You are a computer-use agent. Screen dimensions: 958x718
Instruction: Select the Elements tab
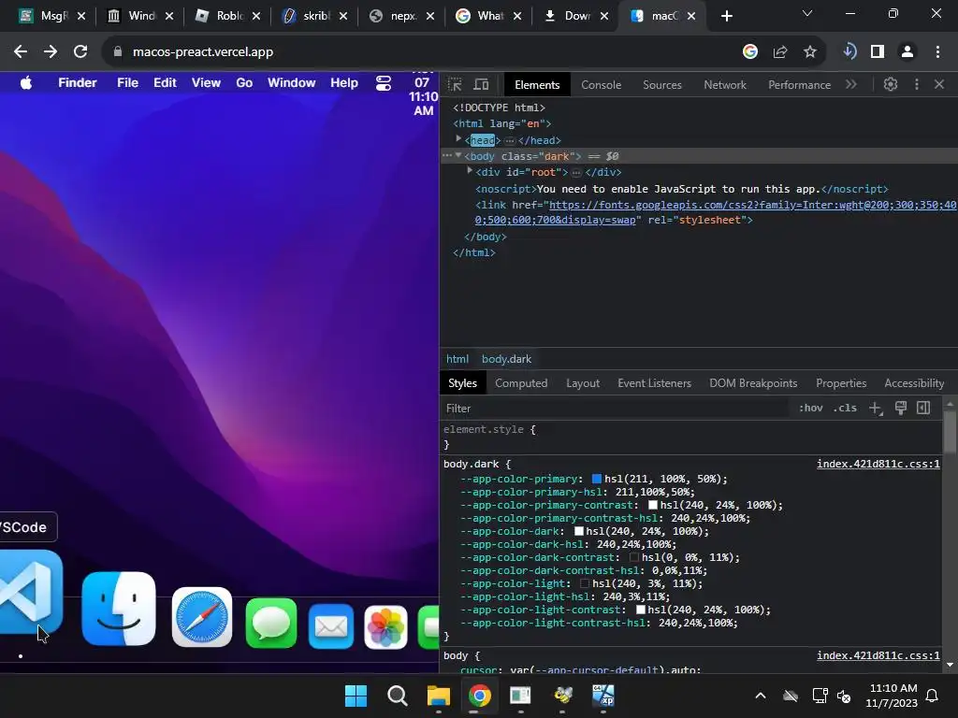tap(537, 85)
